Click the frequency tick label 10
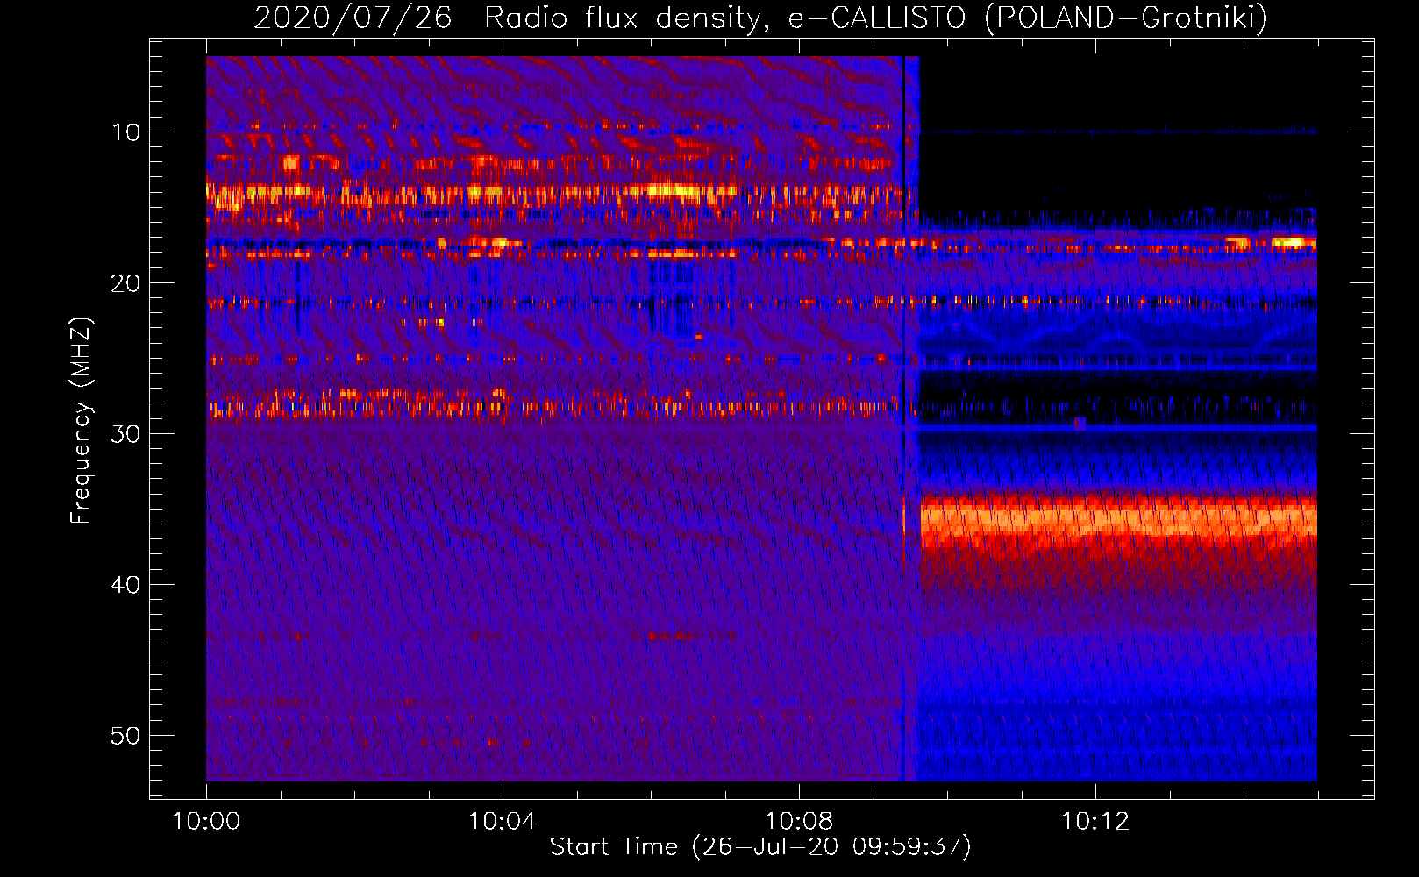The width and height of the screenshot is (1419, 877). [x=125, y=132]
